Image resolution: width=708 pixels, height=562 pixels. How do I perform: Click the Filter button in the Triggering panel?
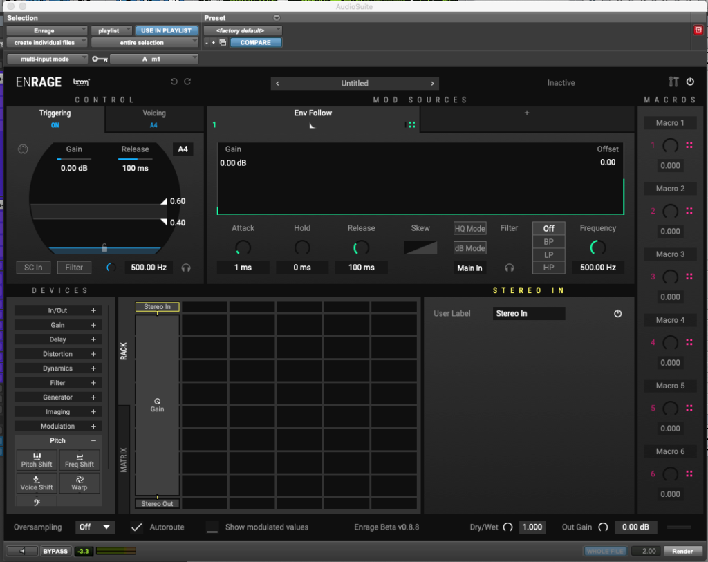tap(74, 268)
